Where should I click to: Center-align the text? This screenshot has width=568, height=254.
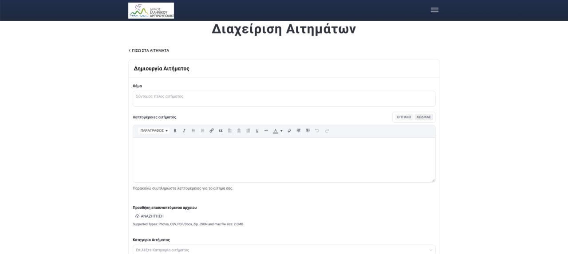(239, 131)
